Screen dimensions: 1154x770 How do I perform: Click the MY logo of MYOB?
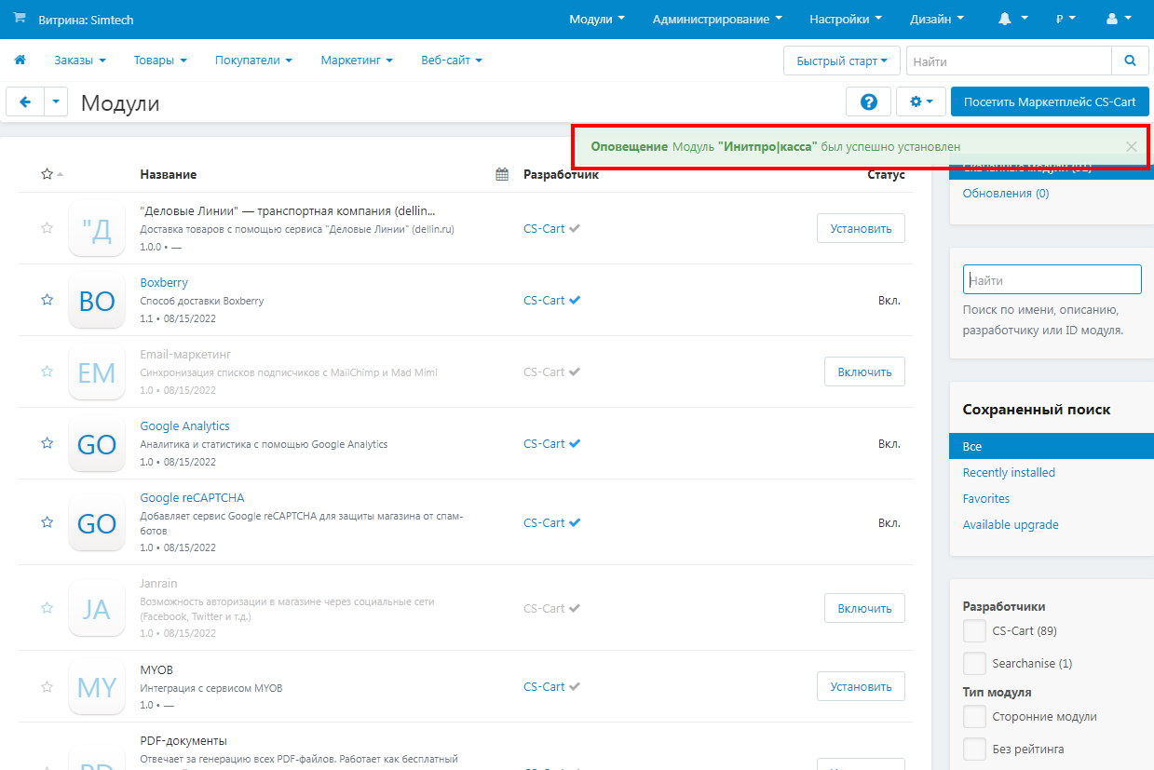97,687
